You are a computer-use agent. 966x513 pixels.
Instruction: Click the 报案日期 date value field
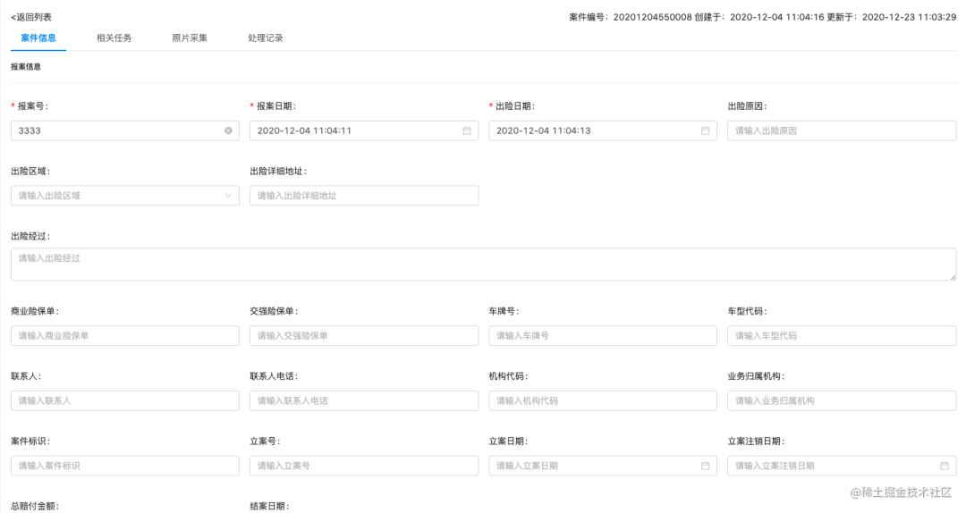point(364,130)
